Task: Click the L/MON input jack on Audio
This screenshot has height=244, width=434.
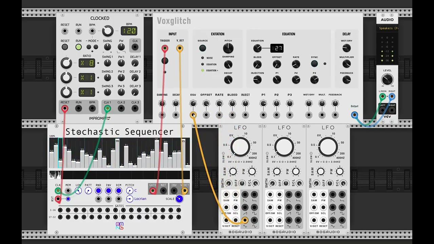Action: tap(382, 97)
